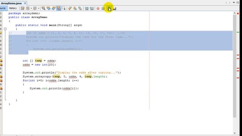
Task: Open the documents list dropdown arrow
Action: [x=234, y=3]
